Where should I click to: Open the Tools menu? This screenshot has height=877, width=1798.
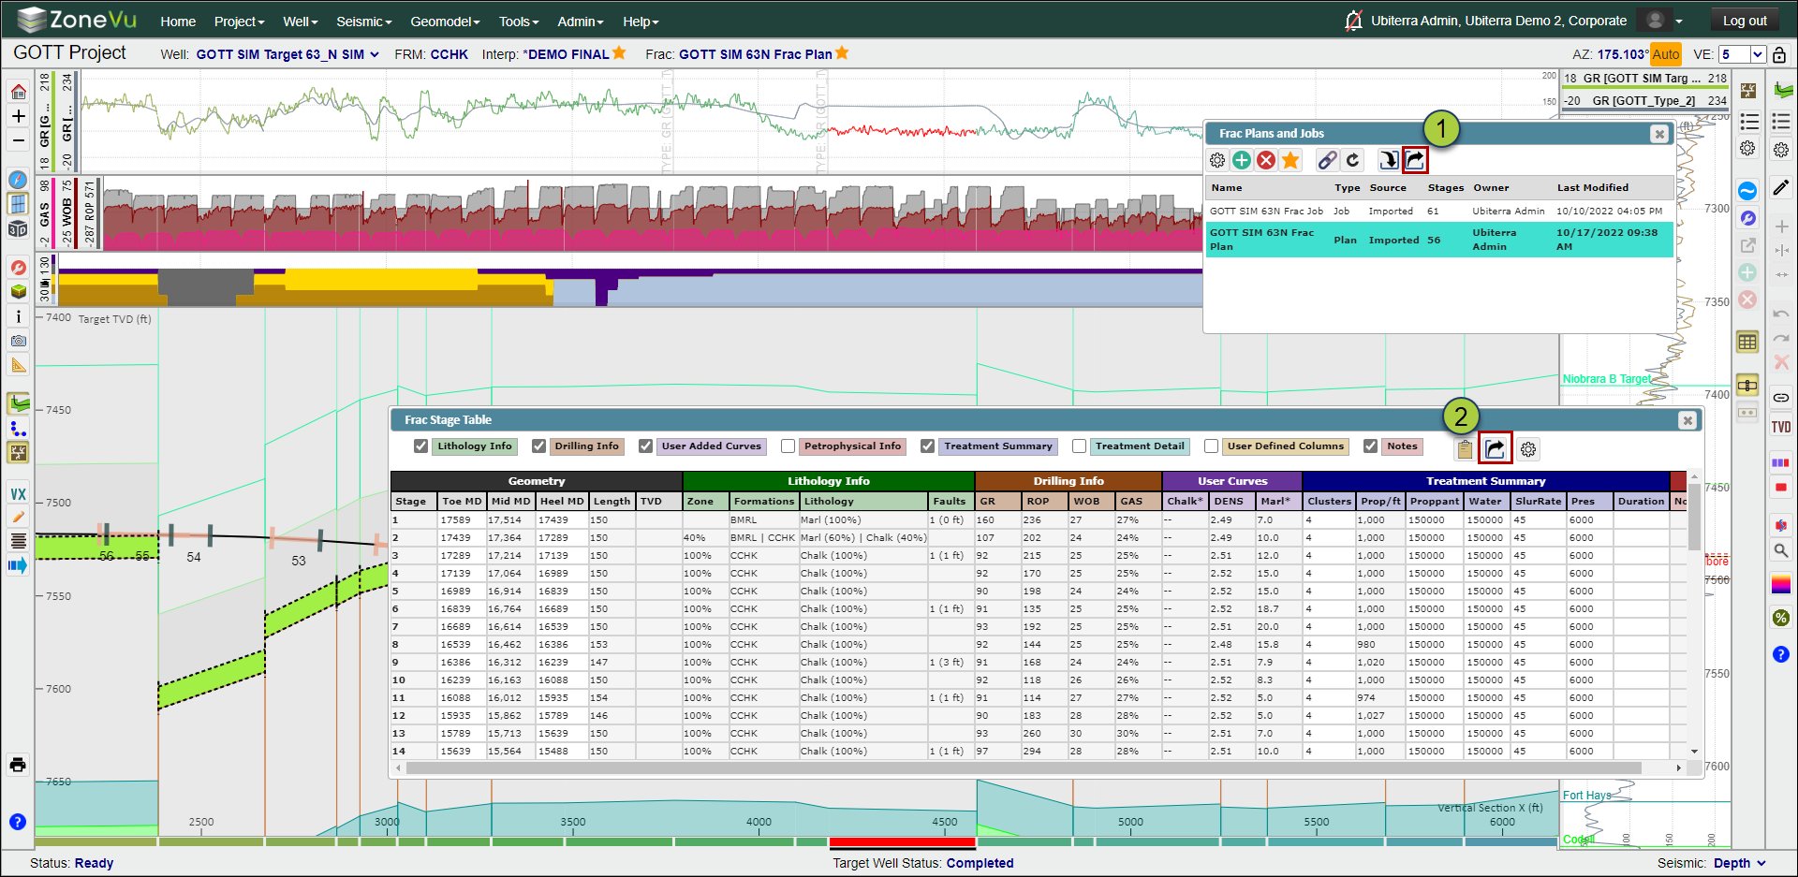tap(519, 22)
